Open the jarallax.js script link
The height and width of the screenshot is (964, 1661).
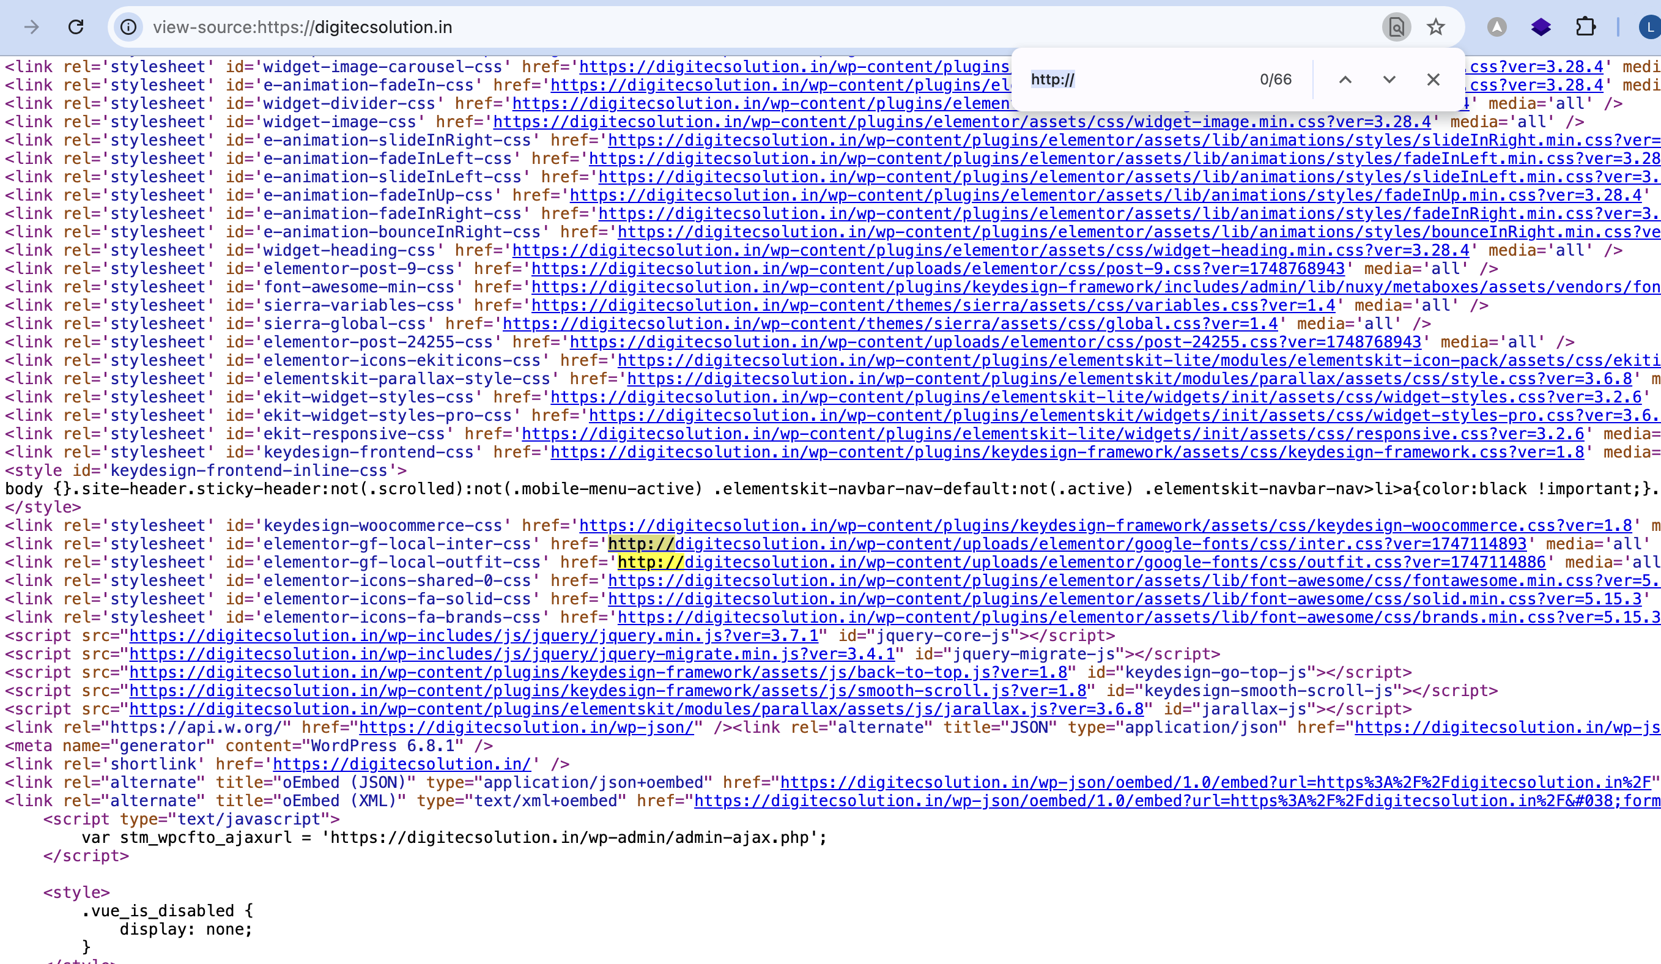coord(636,710)
